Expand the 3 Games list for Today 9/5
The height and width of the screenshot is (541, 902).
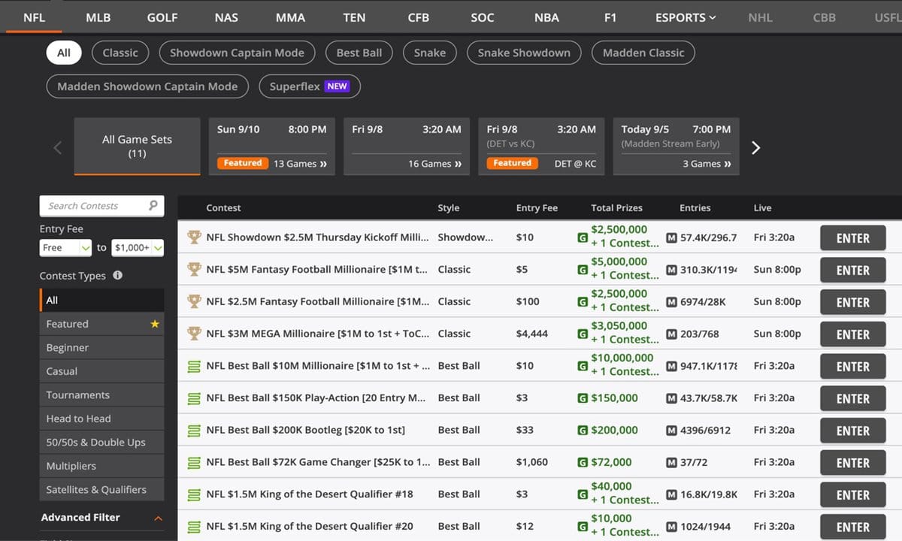(x=707, y=164)
